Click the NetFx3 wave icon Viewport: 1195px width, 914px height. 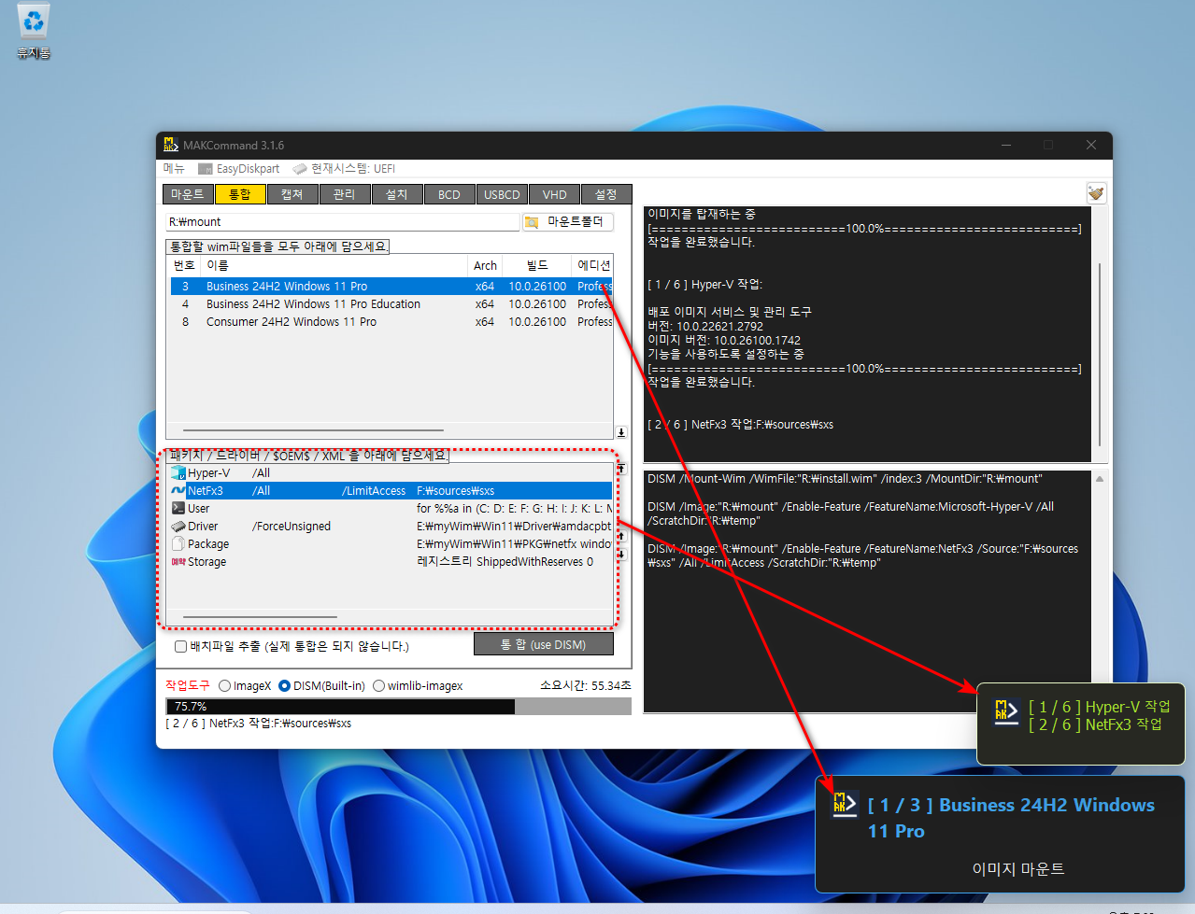click(x=178, y=491)
